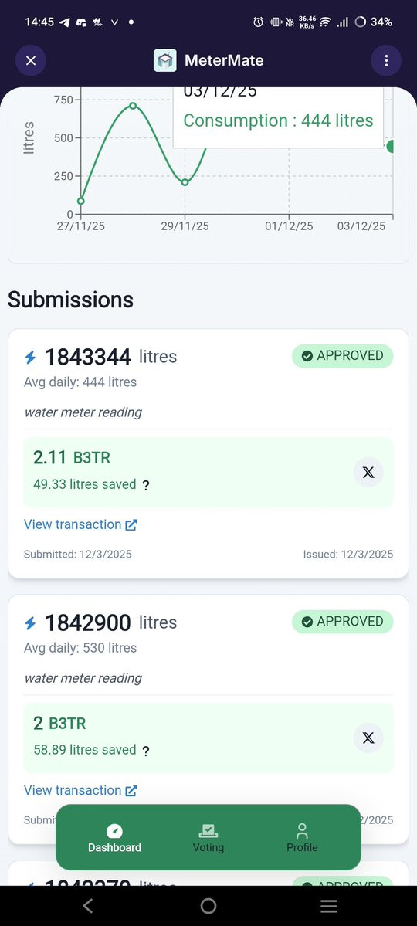417x926 pixels.
Task: Share 2.11 B3TR reward on X
Action: pos(368,473)
